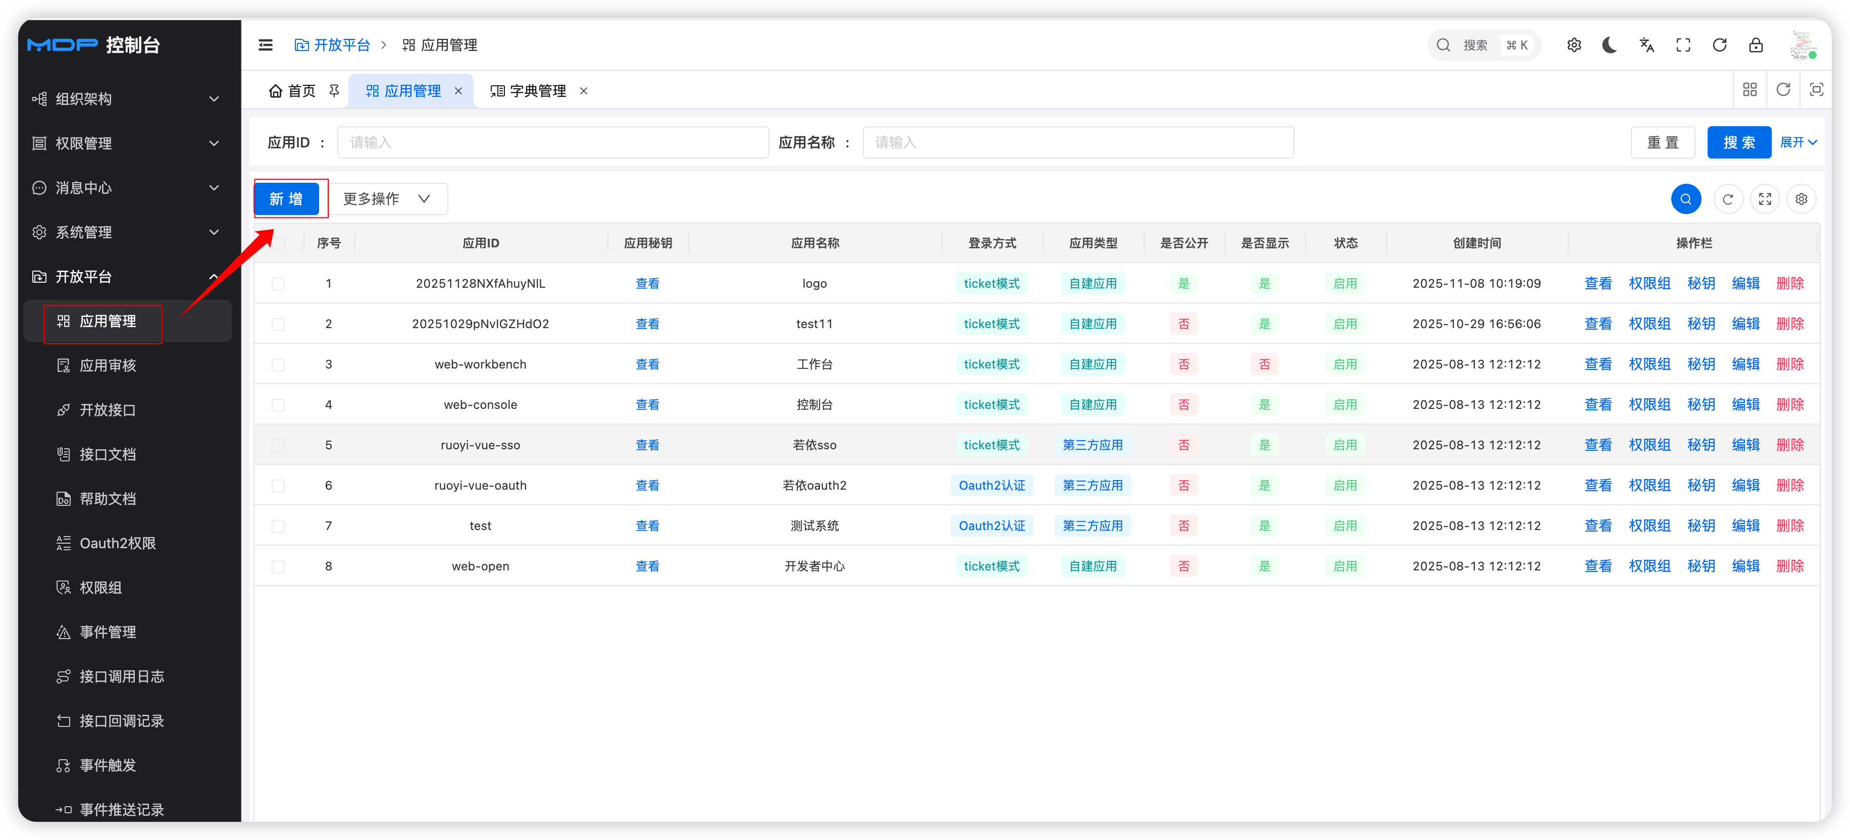Click the table fullscreen expand icon
This screenshot has height=840, width=1850.
coord(1765,199)
